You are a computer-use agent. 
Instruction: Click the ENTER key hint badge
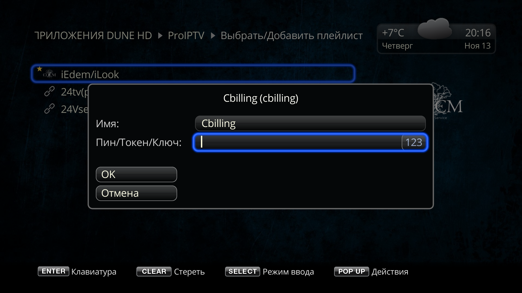[53, 271]
